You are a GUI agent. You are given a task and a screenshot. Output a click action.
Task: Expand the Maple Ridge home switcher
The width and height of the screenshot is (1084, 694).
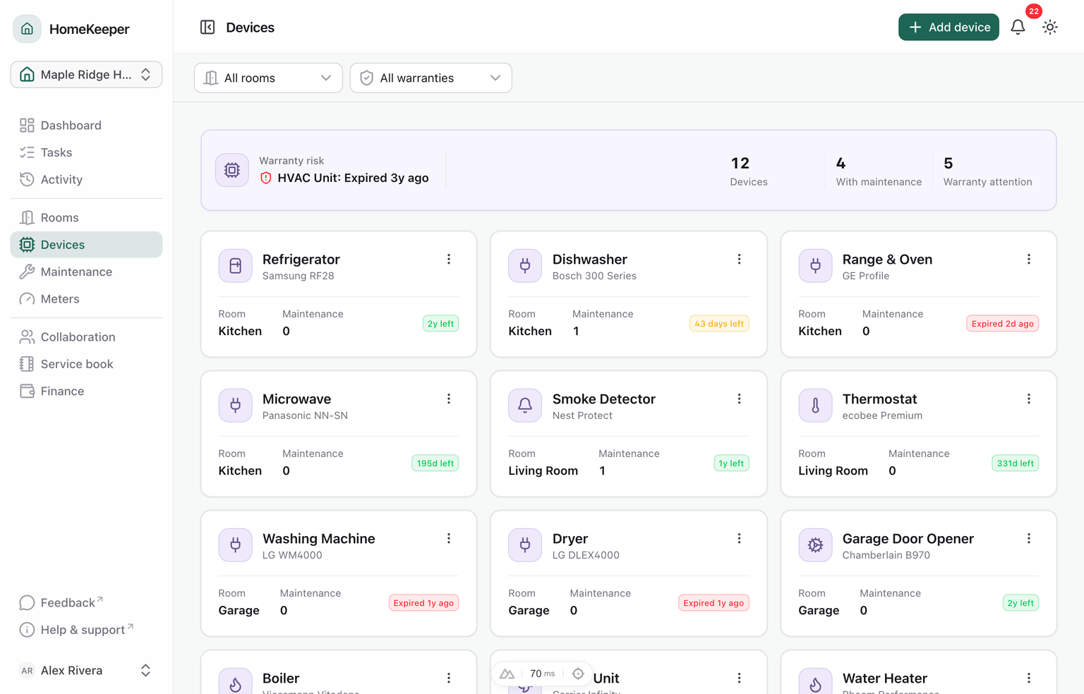point(86,75)
